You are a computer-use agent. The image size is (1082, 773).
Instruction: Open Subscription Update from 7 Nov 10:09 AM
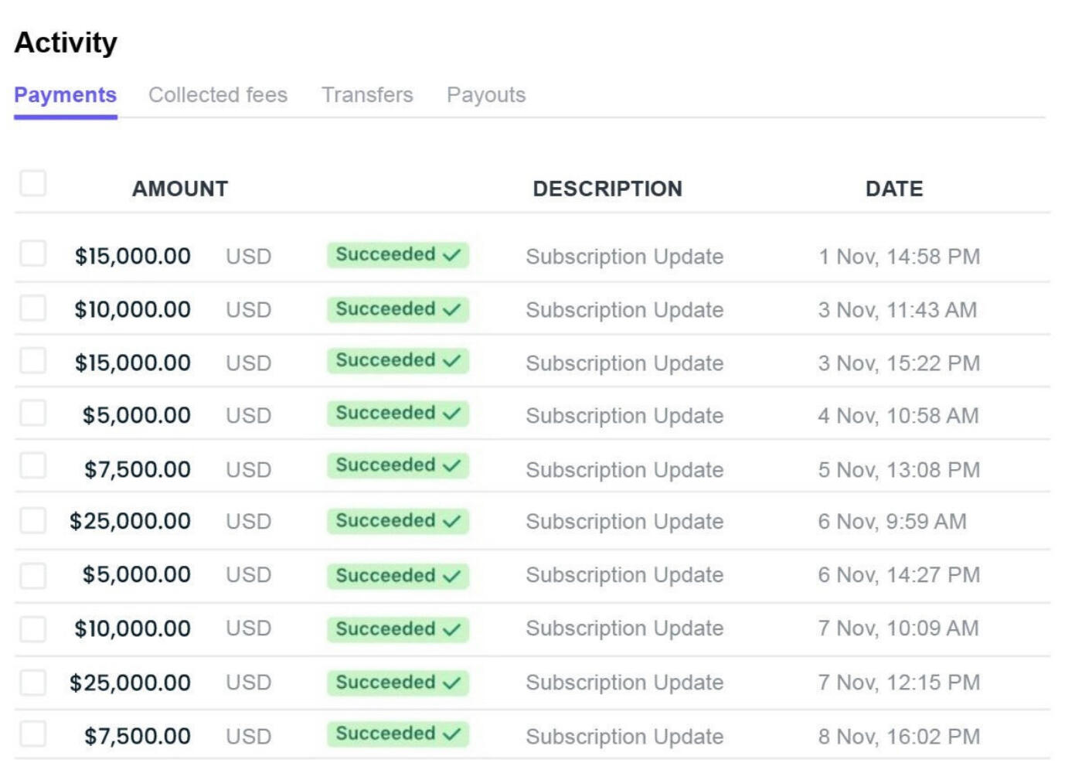(x=624, y=628)
